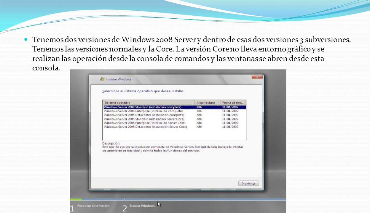
Task: Select Windows Server 2008 Enterprise (instalación Server Core)
Action: pyautogui.click(x=175, y=123)
